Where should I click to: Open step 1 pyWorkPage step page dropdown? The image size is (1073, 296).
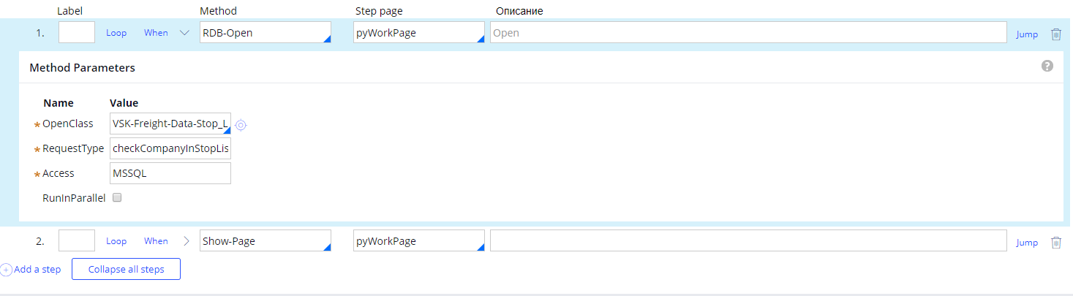coord(481,39)
